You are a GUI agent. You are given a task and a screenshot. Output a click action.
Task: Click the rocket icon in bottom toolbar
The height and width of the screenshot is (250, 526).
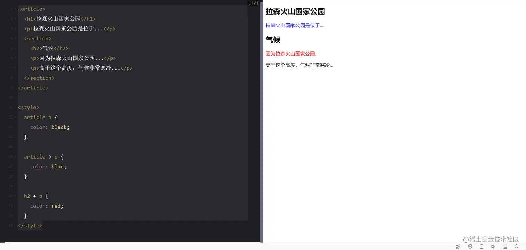458,247
